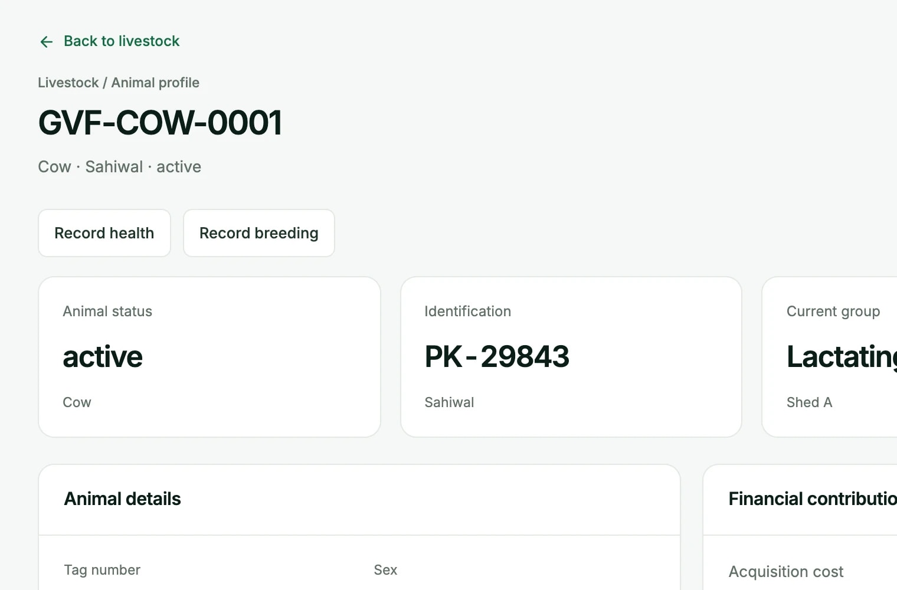Click the active status value

(103, 357)
